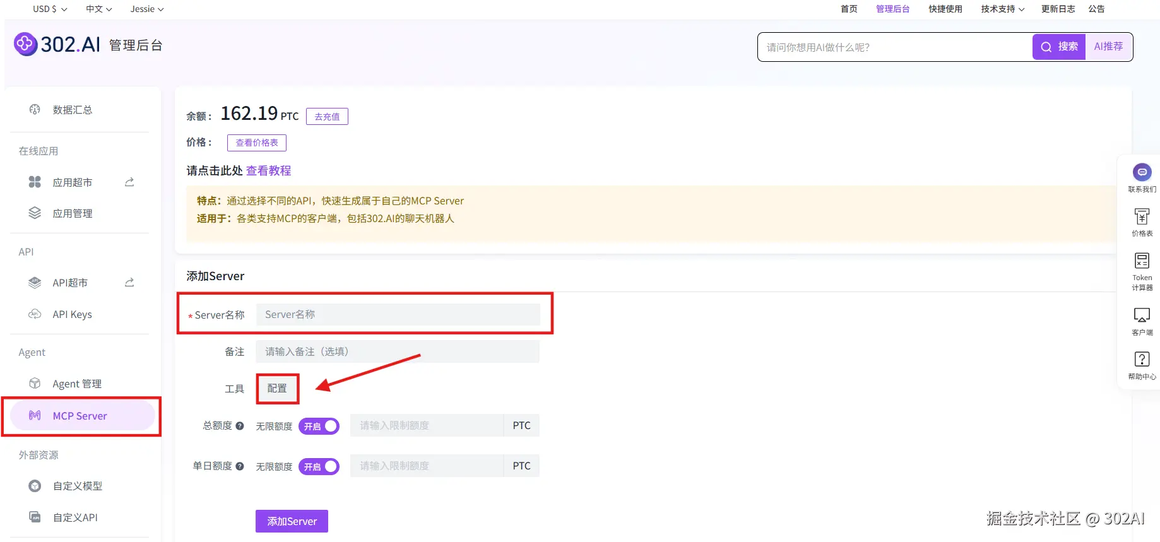This screenshot has width=1160, height=542.
Task: Focus the 单日额度 limit amount field
Action: (427, 466)
